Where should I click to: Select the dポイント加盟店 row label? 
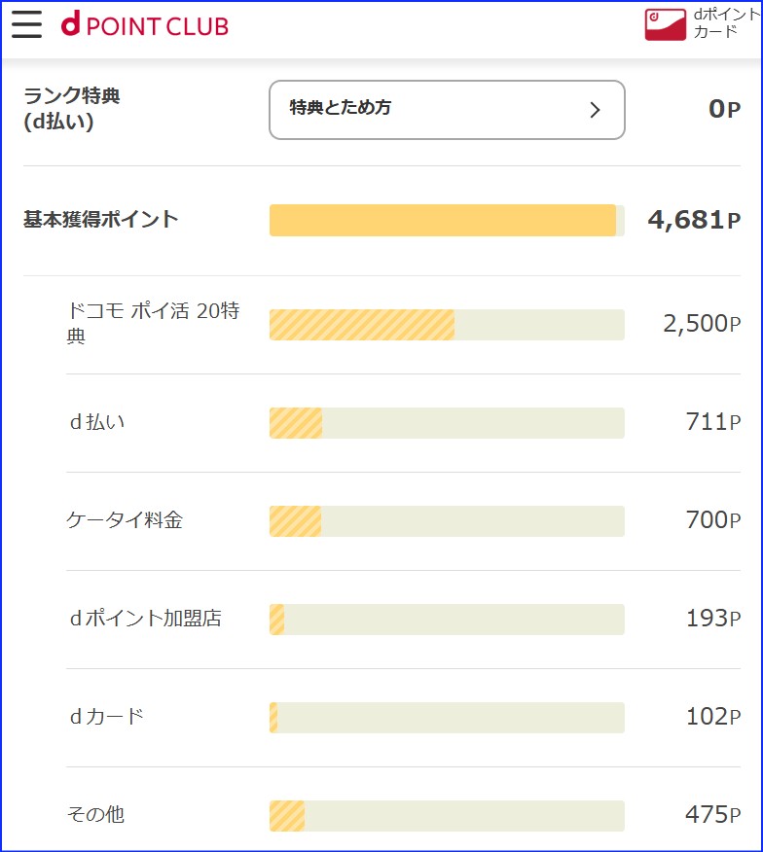pos(145,619)
